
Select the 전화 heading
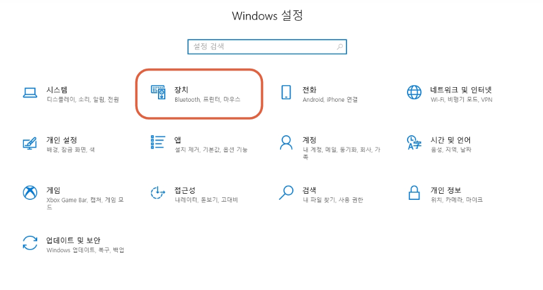[309, 90]
